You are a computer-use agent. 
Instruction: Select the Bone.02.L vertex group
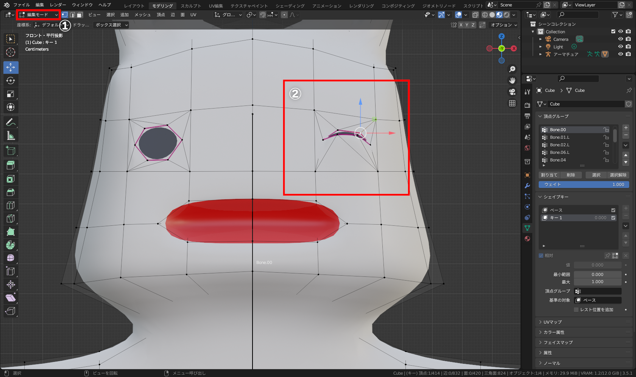560,145
